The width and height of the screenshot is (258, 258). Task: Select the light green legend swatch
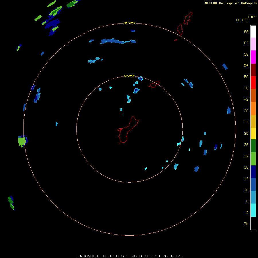253,159
